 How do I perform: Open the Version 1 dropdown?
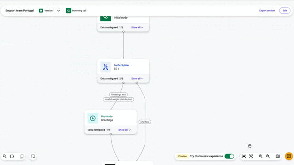[x=58, y=11]
